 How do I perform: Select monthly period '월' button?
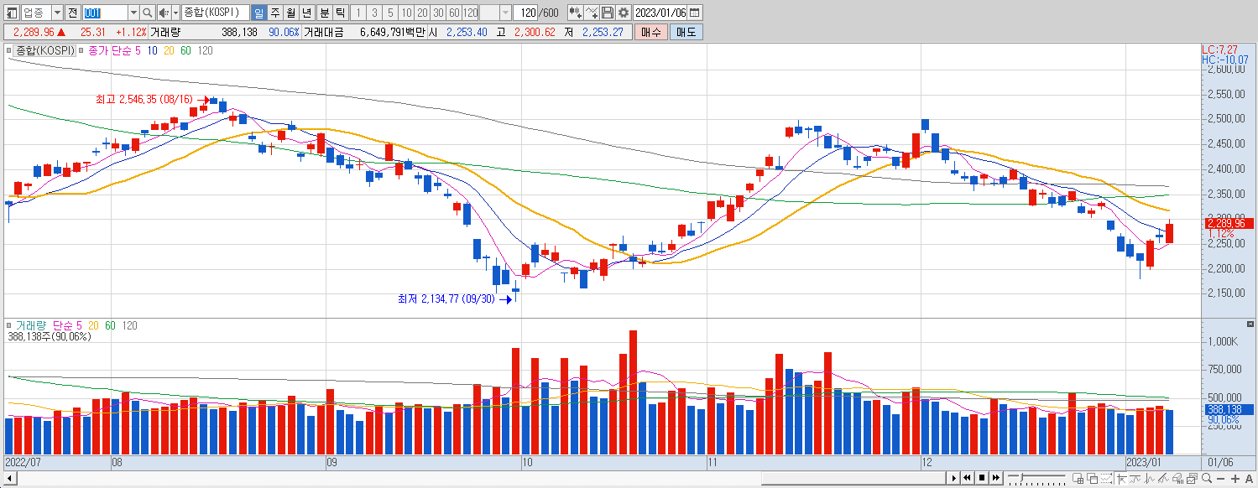pyautogui.click(x=290, y=13)
